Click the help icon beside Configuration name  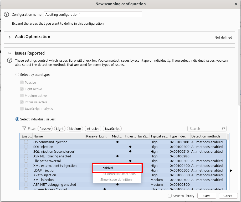tap(7, 14)
